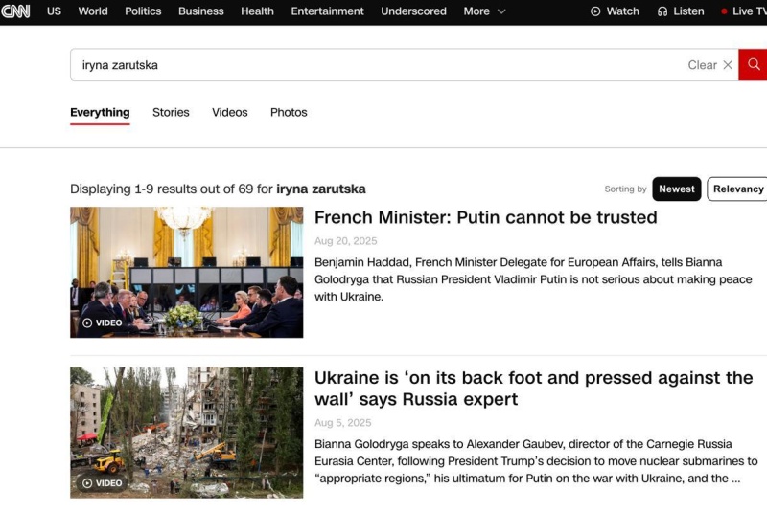Open the Listen audio section
Viewport: 767px width, 512px height.
click(681, 11)
